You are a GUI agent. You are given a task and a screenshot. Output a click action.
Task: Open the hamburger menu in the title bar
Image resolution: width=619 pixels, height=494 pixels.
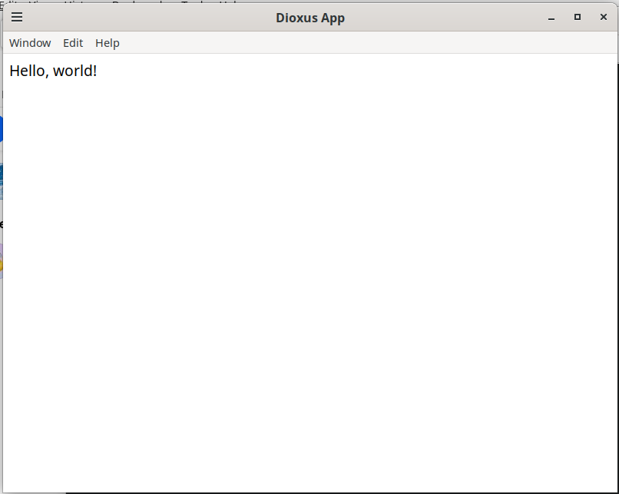tap(16, 17)
